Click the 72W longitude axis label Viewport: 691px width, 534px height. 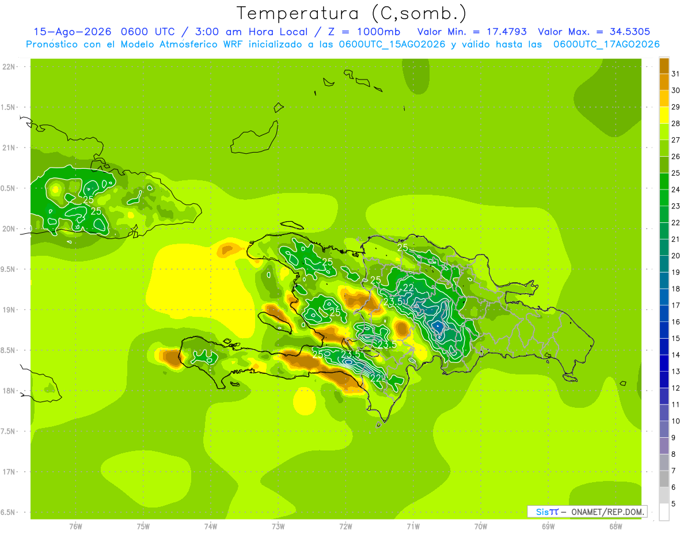345,527
